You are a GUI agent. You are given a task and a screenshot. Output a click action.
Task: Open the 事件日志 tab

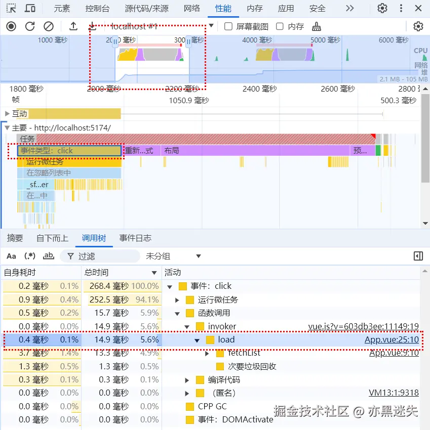point(135,238)
